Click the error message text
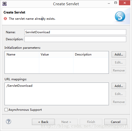132x131 pixels. (x=32, y=19)
